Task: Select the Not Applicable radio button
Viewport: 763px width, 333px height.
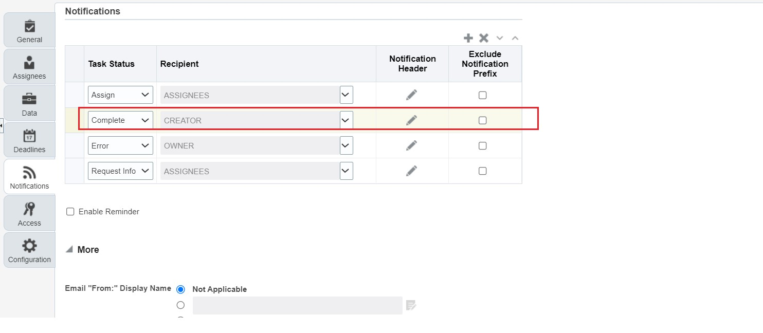Action: [180, 289]
